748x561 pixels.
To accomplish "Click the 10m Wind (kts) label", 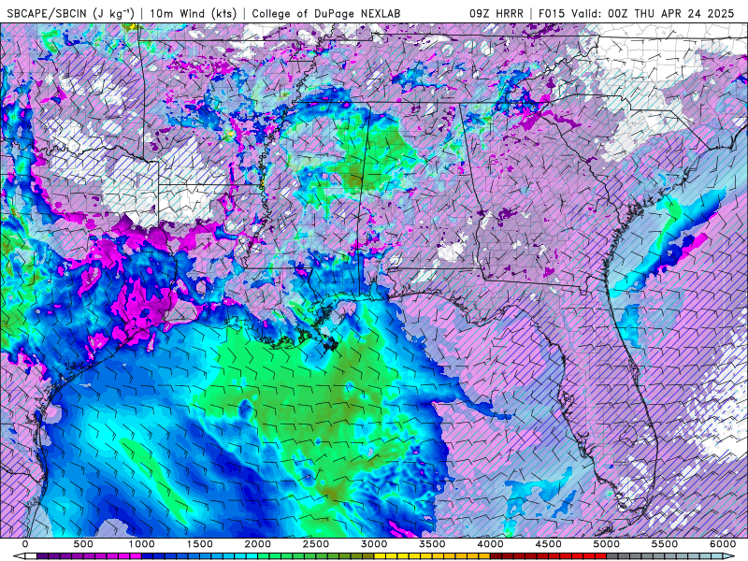I will [194, 13].
